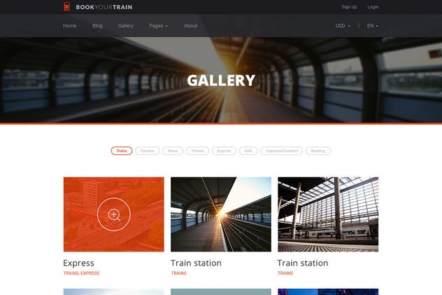The height and width of the screenshot is (295, 442).
Task: Click TRAINS tag under glass-roof station photo
Action: 285,273
